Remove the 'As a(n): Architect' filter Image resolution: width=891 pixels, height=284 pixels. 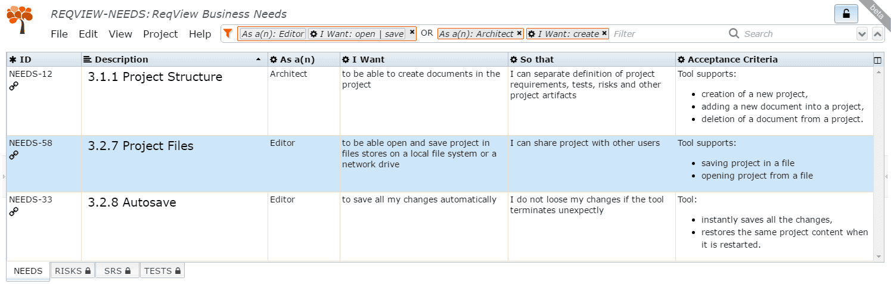519,34
